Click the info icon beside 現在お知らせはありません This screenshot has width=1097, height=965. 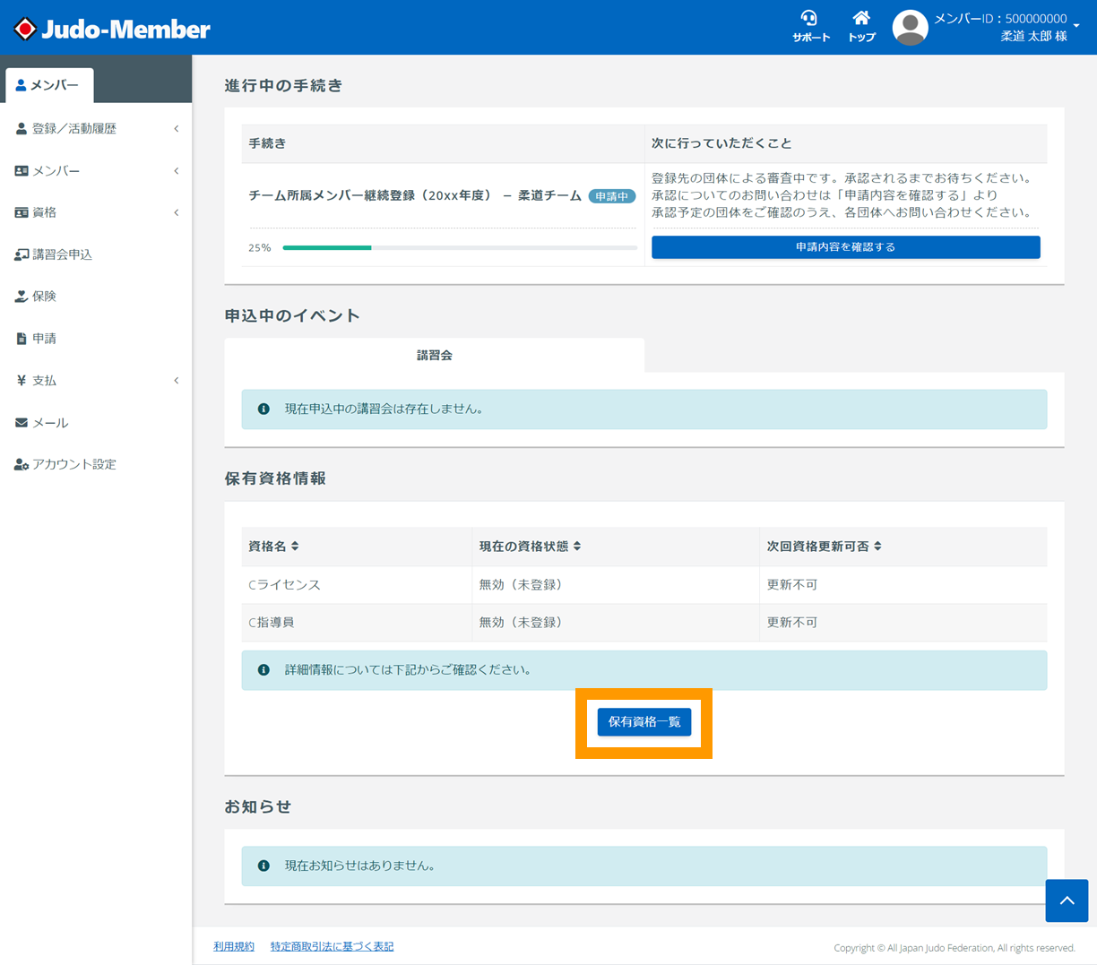[x=263, y=866]
